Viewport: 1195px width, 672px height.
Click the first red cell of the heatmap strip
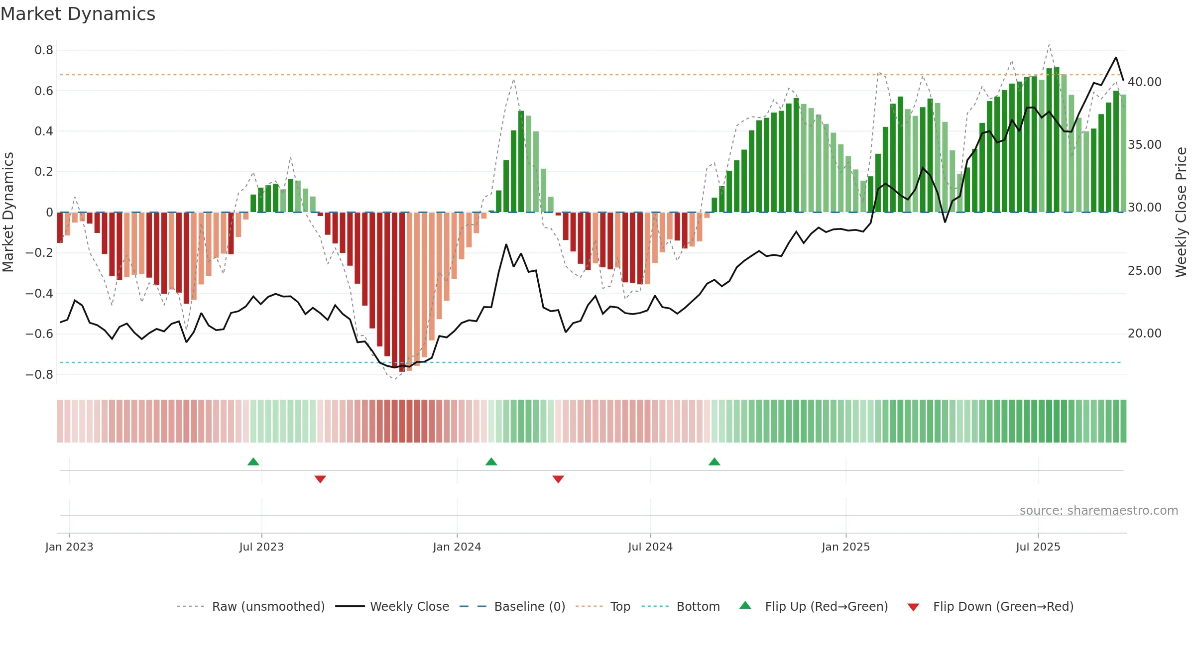point(60,421)
